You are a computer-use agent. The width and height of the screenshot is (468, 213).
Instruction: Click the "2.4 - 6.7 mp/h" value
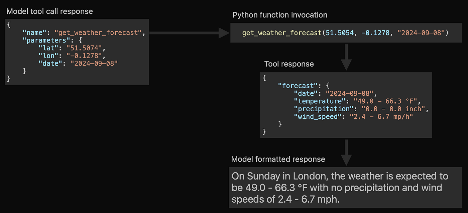[381, 117]
